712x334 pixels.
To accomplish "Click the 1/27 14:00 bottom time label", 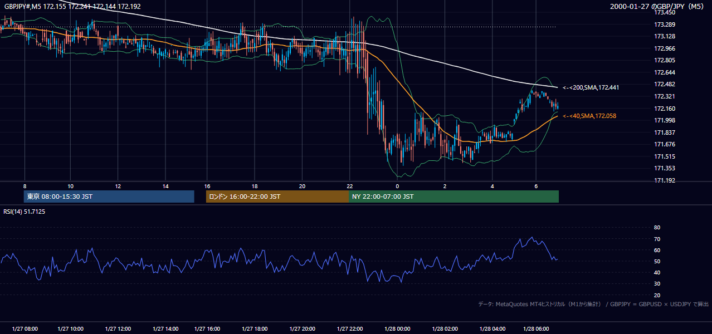I will point(165,329).
